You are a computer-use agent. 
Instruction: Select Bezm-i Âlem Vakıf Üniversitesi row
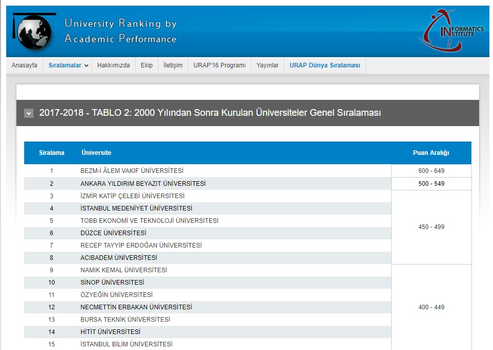[132, 171]
